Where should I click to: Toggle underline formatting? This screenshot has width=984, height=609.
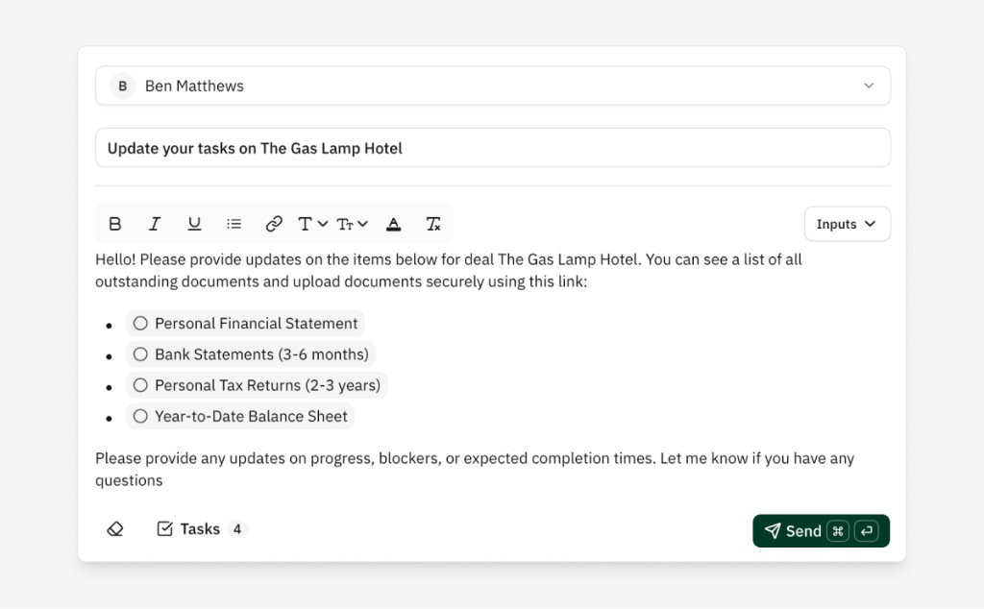(194, 224)
